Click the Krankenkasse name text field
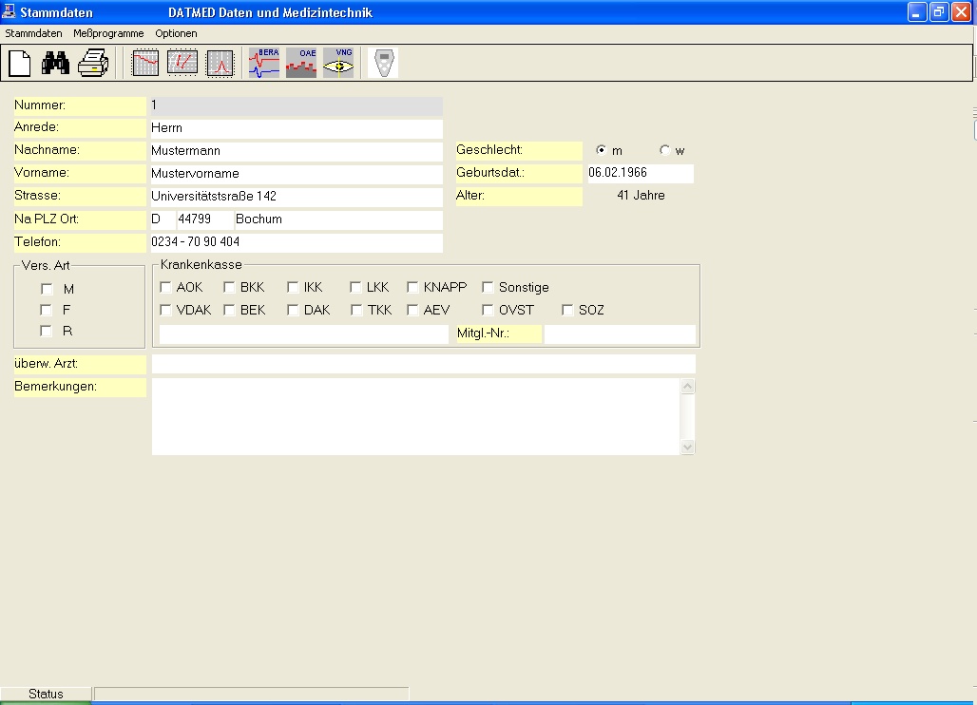Viewport: 977px width, 705px height. [x=304, y=333]
